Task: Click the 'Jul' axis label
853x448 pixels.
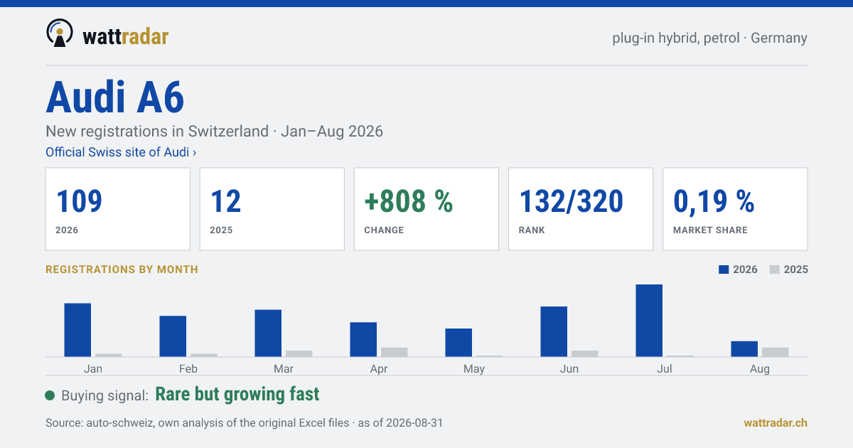Action: [x=665, y=368]
